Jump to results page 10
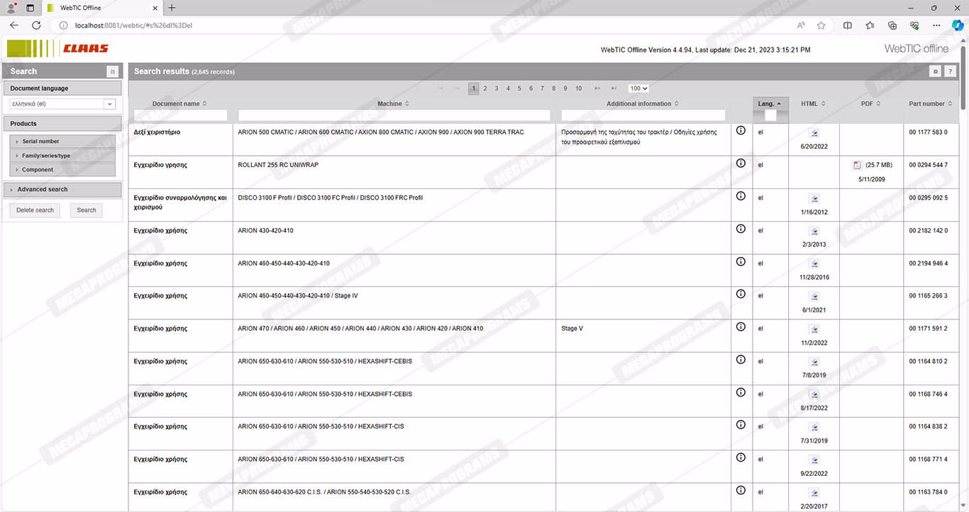The image size is (969, 512). pyautogui.click(x=579, y=89)
